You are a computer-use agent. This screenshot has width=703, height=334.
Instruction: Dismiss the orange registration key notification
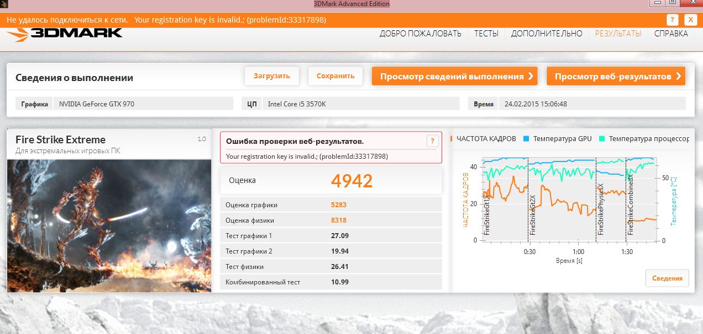pyautogui.click(x=690, y=20)
